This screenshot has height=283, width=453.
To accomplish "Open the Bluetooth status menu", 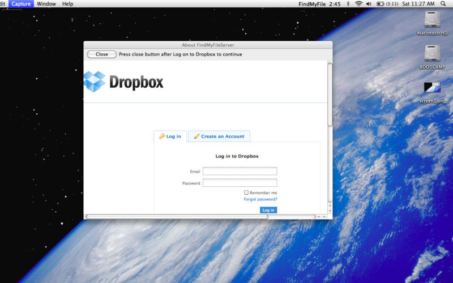I will [348, 4].
